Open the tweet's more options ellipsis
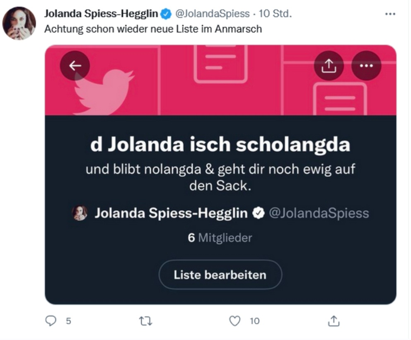The image size is (411, 340). [390, 14]
